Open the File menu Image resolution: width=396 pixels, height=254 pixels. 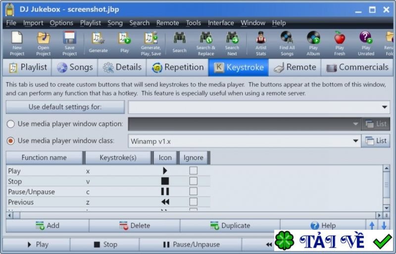coord(11,23)
